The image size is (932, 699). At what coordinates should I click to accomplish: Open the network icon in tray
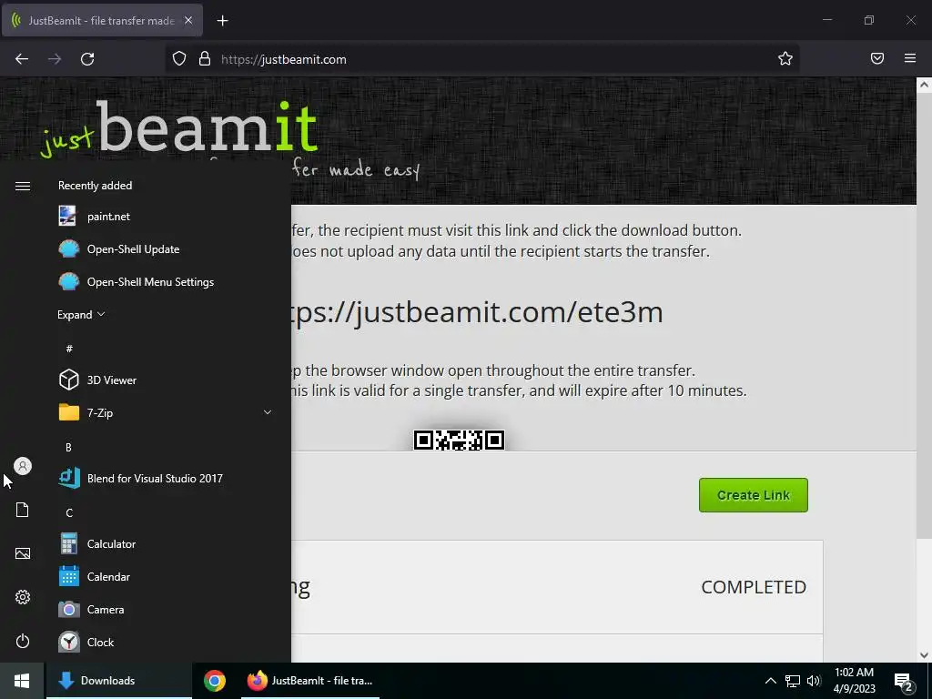(793, 681)
